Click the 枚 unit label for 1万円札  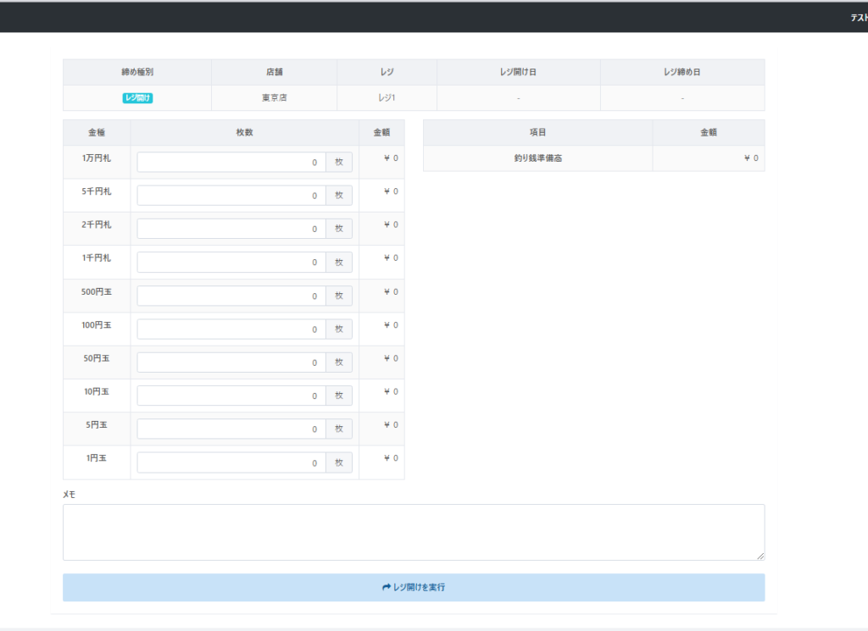339,163
